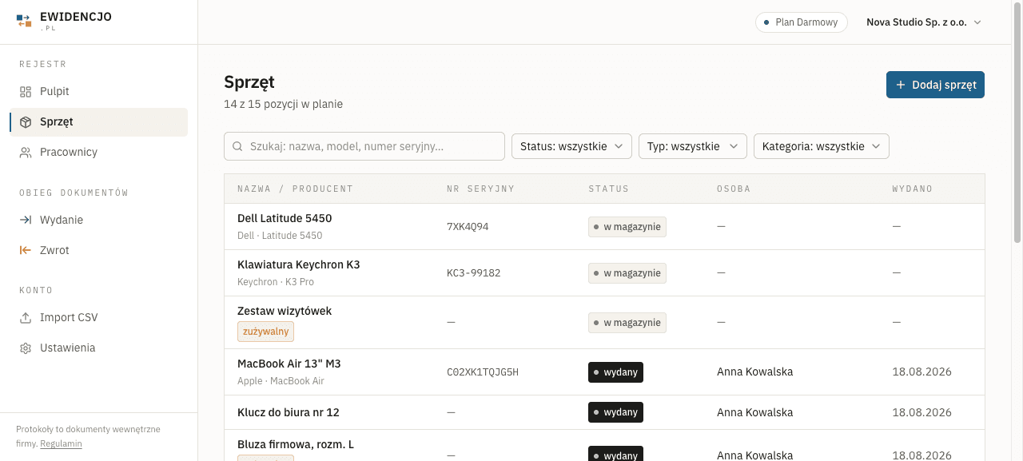Click the Status column header
Image resolution: width=1023 pixels, height=461 pixels.
[x=608, y=189]
